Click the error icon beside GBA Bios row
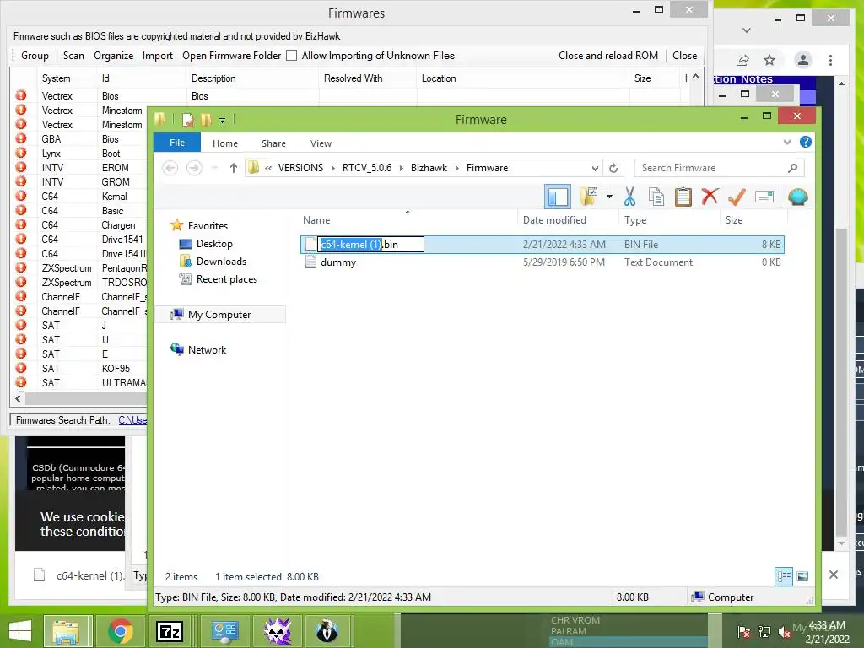The image size is (864, 648). coord(21,138)
